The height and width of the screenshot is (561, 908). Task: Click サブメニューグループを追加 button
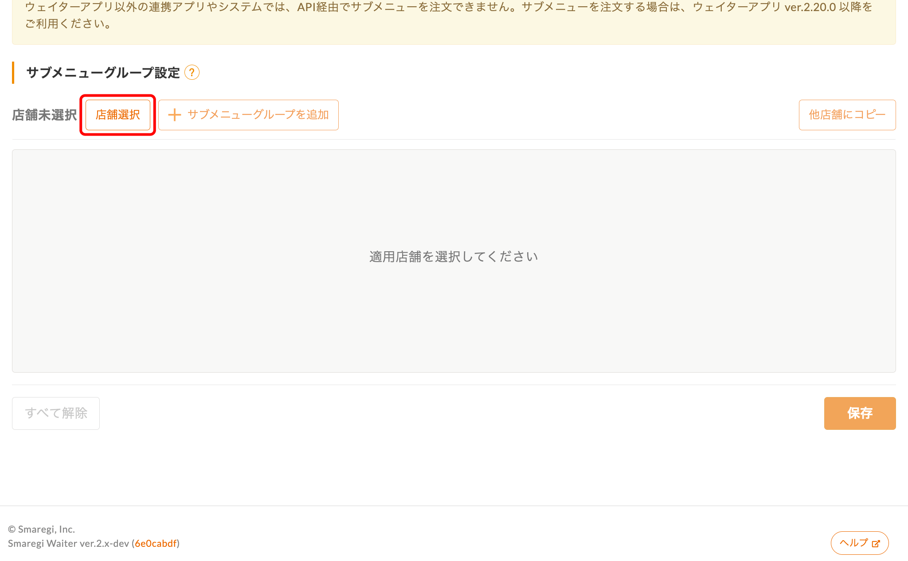pos(248,115)
